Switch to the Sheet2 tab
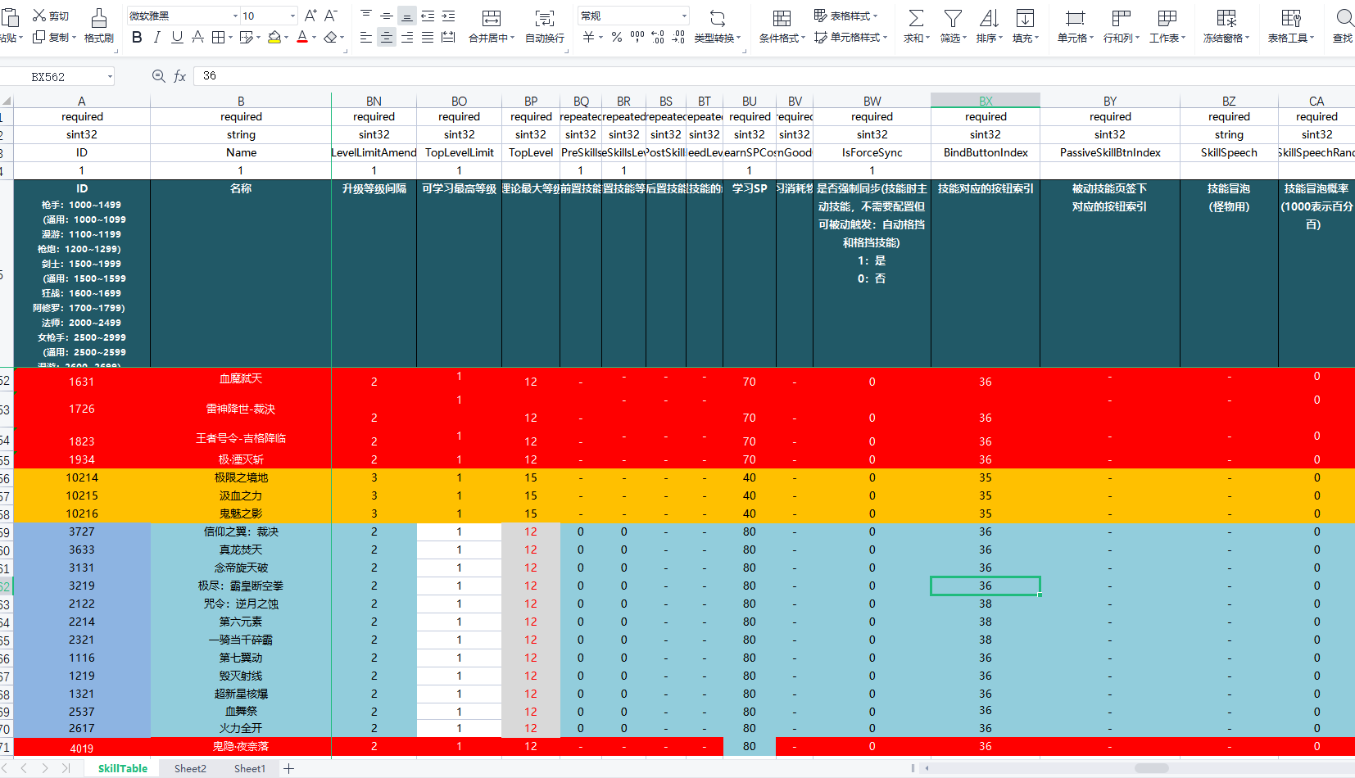This screenshot has height=778, width=1355. (190, 768)
